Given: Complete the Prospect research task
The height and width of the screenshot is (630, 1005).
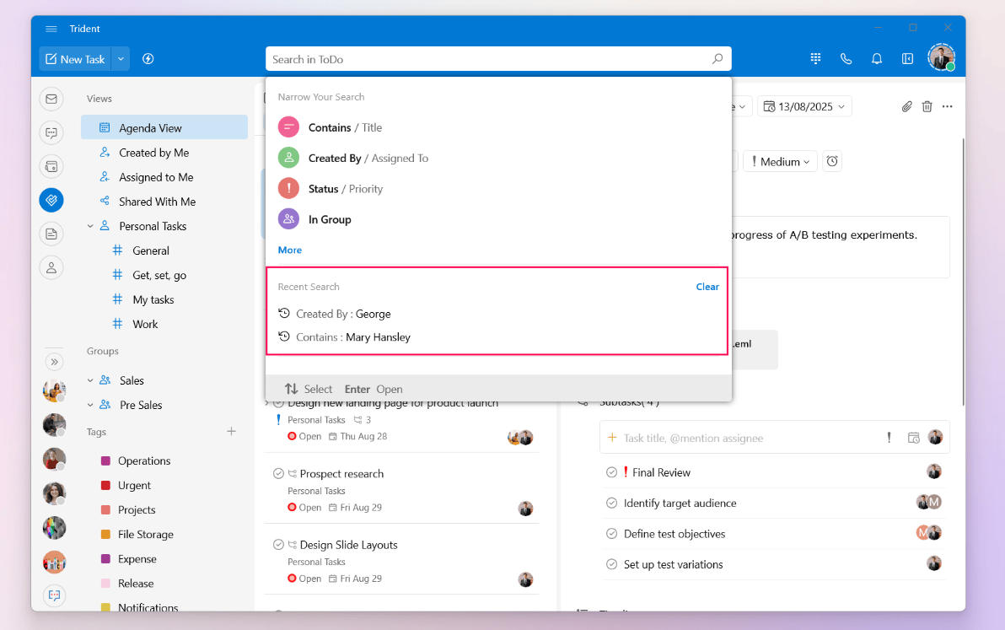Looking at the screenshot, I should (278, 474).
